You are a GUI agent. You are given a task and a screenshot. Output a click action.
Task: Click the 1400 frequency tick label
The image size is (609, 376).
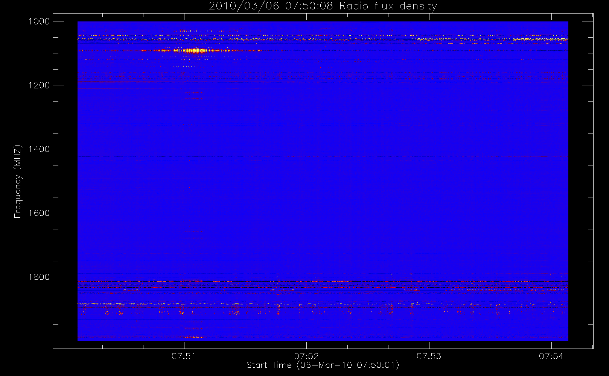(x=39, y=149)
